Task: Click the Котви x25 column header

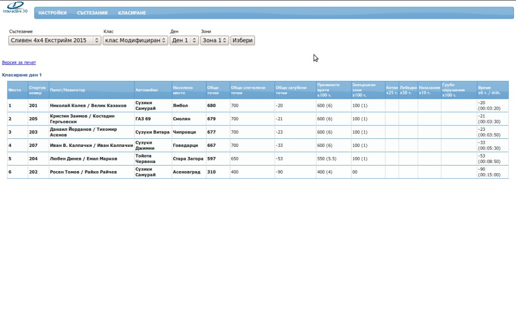Action: pos(392,90)
